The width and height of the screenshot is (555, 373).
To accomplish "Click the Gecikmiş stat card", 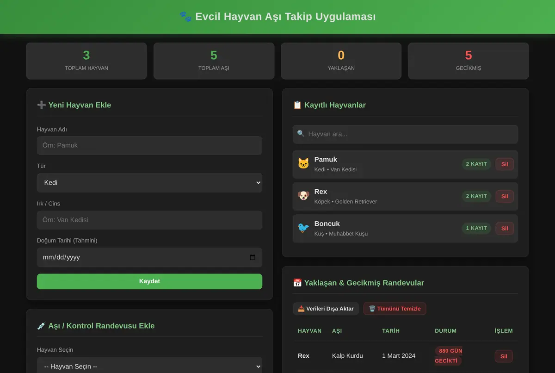I will pos(469,61).
